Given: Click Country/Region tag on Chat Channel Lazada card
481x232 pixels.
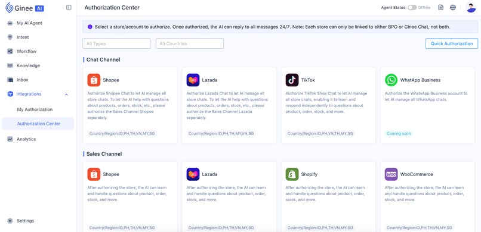Looking at the screenshot, I should tap(221, 134).
